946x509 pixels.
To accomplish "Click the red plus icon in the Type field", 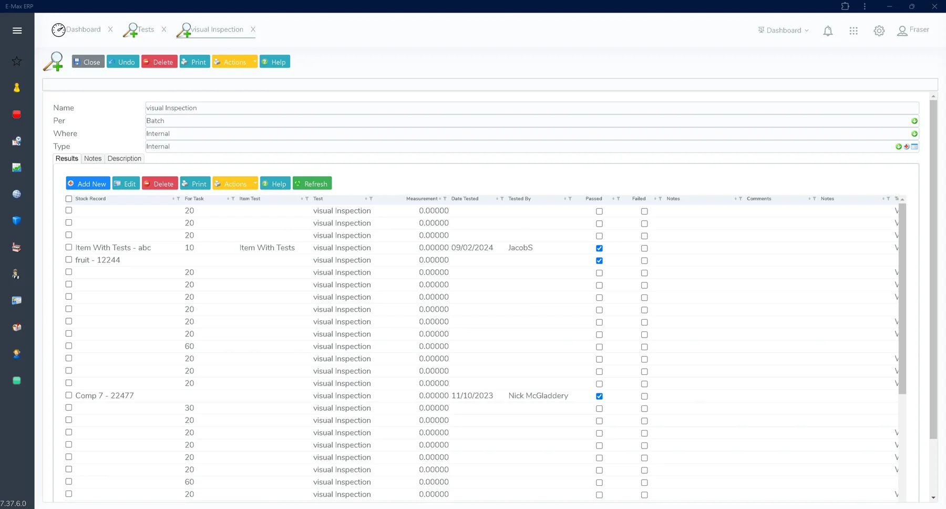I will pos(907,147).
